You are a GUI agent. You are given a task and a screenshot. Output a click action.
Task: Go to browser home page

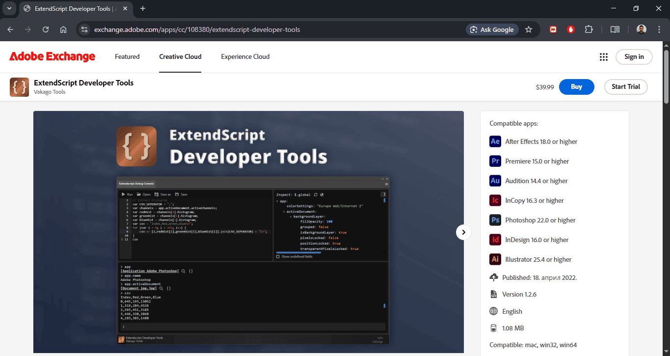[63, 29]
